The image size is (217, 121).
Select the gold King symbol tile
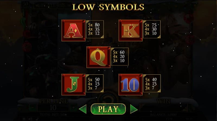pyautogui.click(x=130, y=30)
